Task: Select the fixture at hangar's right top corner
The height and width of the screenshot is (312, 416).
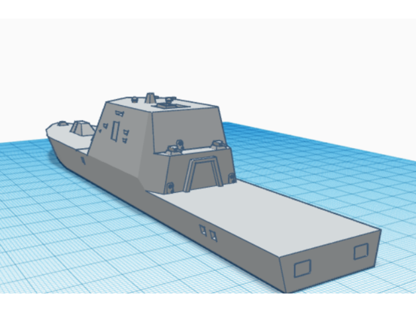Action: click(217, 142)
